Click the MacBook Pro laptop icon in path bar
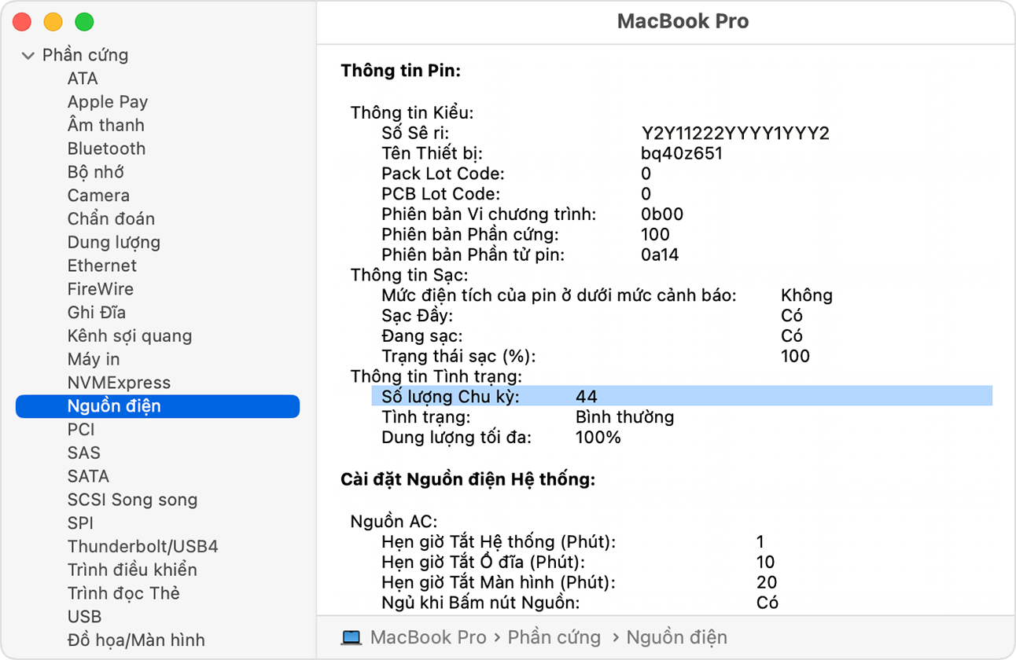Image resolution: width=1016 pixels, height=660 pixels. click(x=352, y=637)
